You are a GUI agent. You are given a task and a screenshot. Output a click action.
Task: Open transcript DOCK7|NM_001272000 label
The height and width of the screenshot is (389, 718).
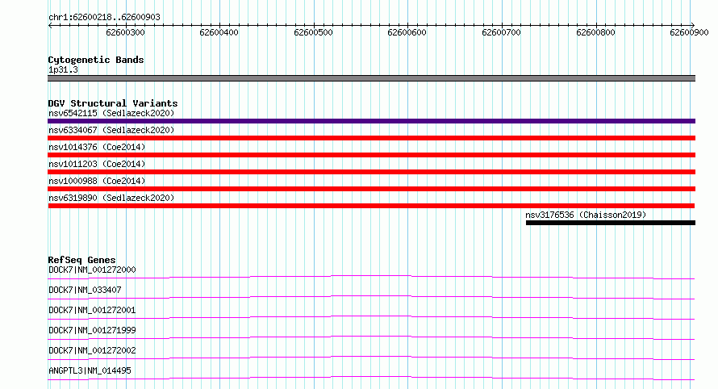[92, 270]
